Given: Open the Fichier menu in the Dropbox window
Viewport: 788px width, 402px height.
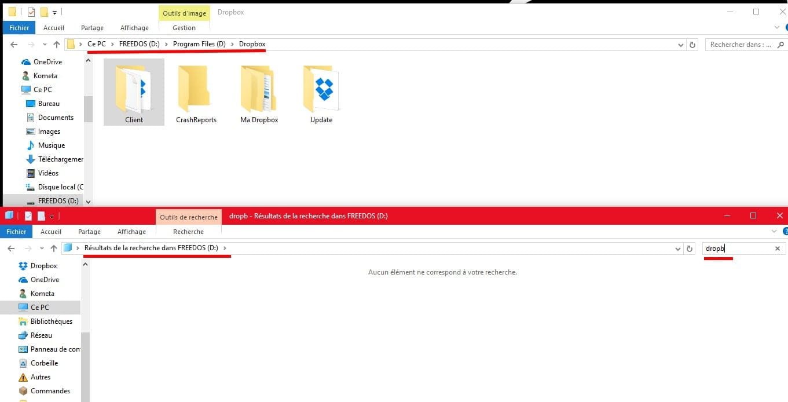Looking at the screenshot, I should point(19,28).
